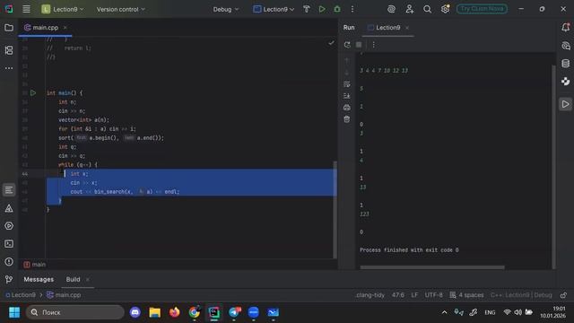The height and width of the screenshot is (323, 574).
Task: Click the run gutter icon beside main()
Action: click(x=33, y=93)
